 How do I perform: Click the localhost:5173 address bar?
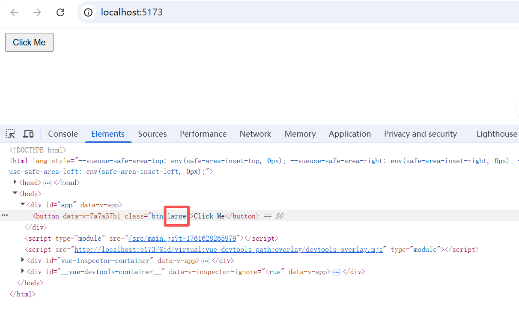click(298, 12)
